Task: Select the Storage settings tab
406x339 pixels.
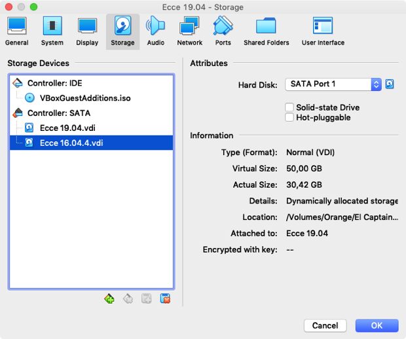Action: pyautogui.click(x=122, y=31)
